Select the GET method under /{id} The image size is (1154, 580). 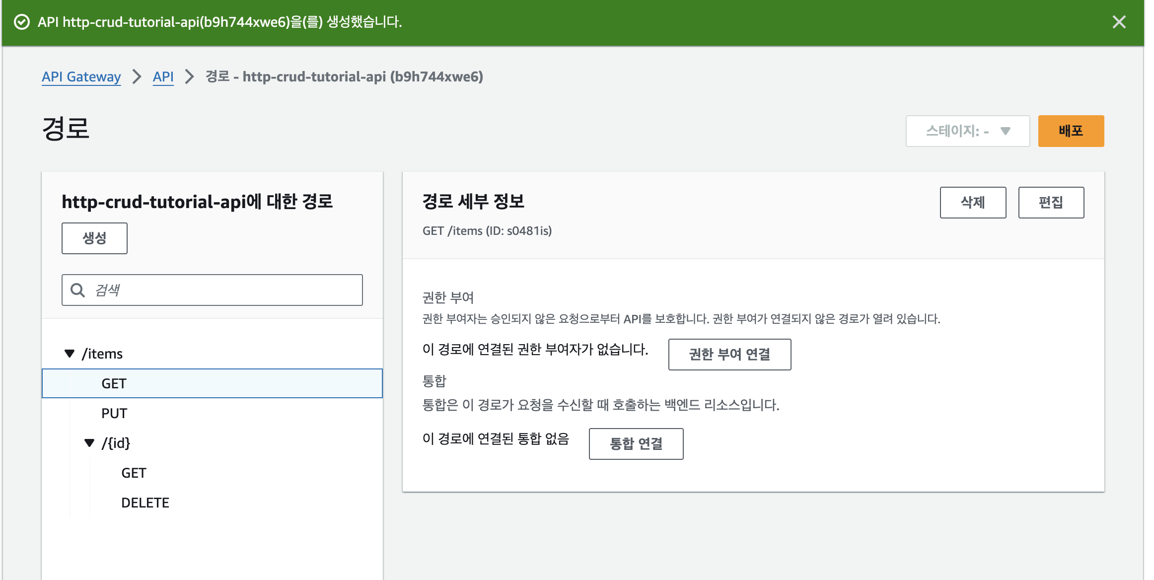tap(134, 473)
